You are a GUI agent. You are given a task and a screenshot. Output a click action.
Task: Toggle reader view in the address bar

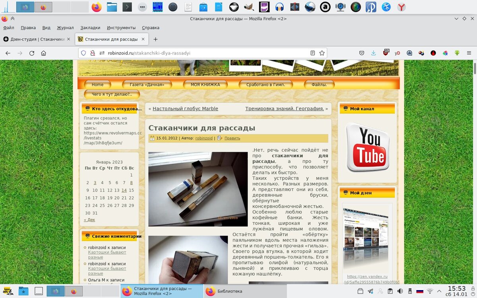point(312,53)
